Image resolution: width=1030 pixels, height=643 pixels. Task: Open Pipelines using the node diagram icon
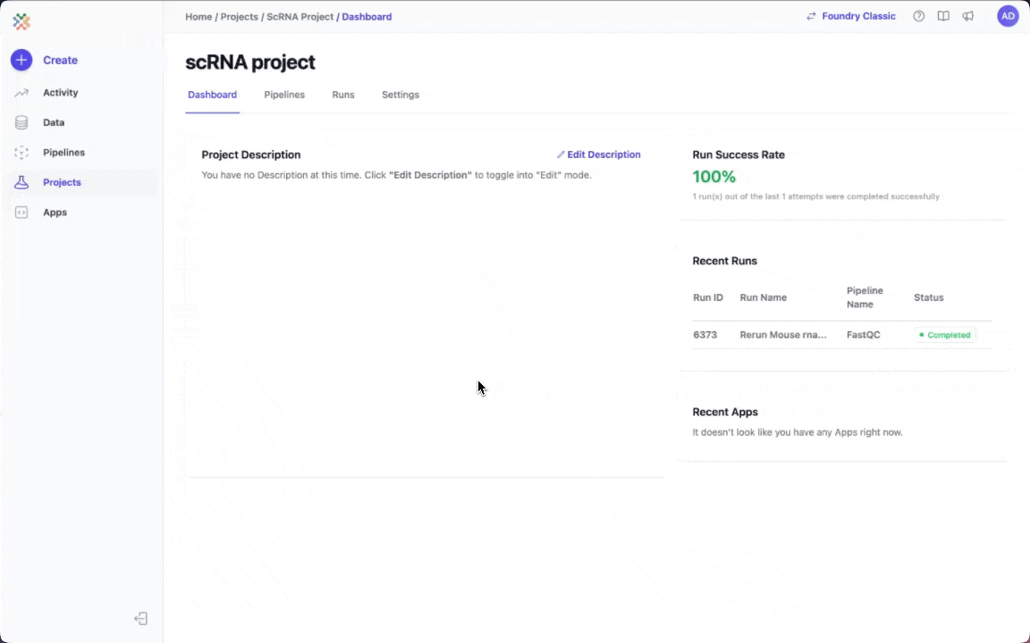[x=21, y=152]
